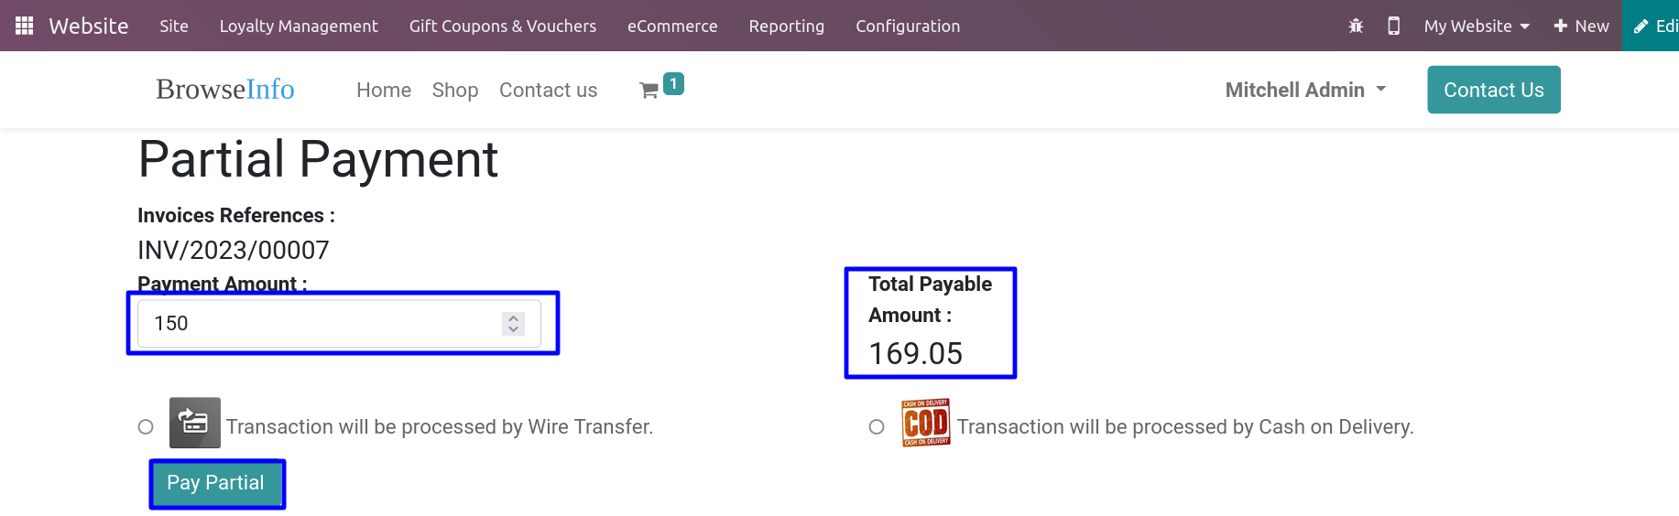Select the Wire Transfer radio button
The image size is (1679, 516).
pyautogui.click(x=146, y=426)
